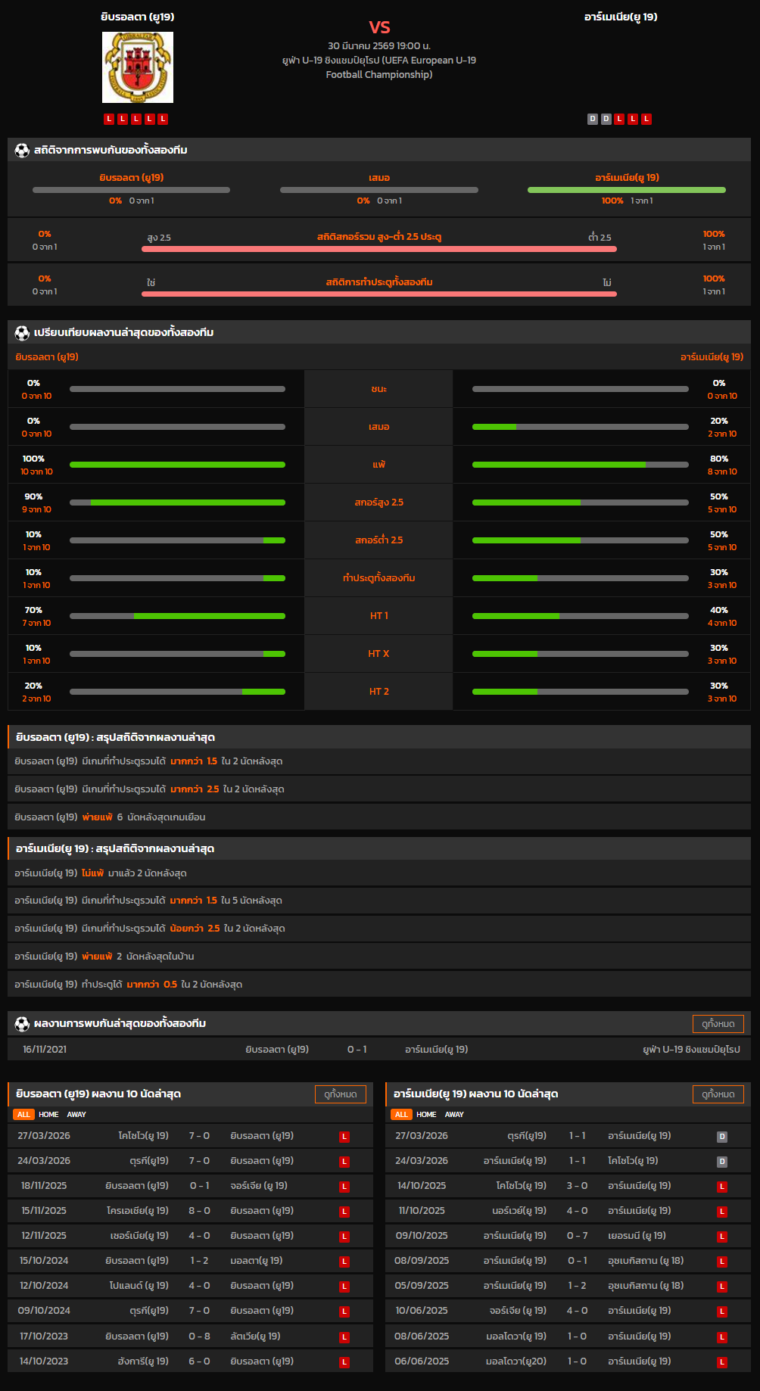Click the first red L badge under Gibraltar

[109, 119]
